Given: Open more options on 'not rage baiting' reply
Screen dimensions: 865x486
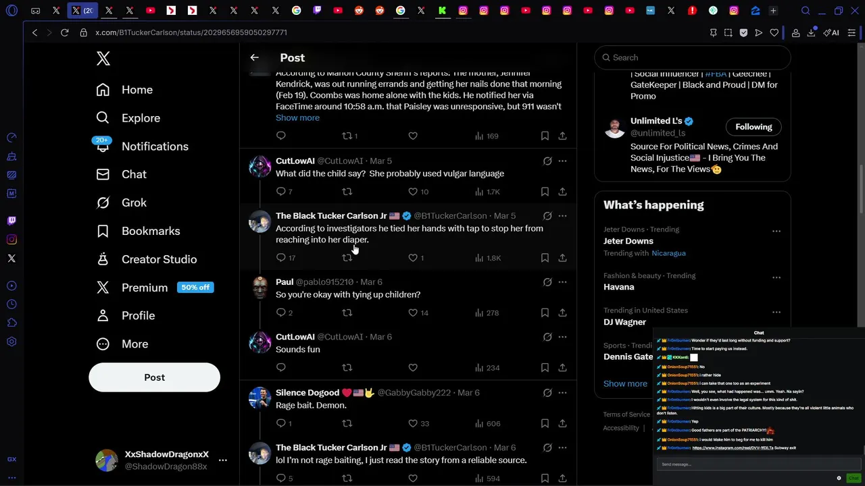Looking at the screenshot, I should point(562,448).
